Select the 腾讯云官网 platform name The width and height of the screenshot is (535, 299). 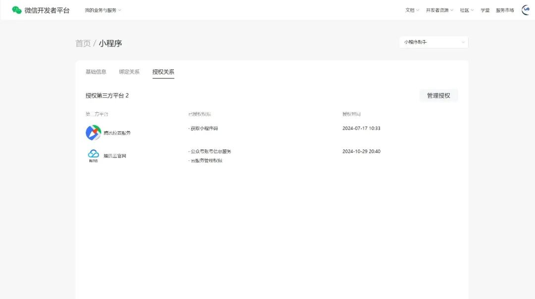[x=114, y=156]
